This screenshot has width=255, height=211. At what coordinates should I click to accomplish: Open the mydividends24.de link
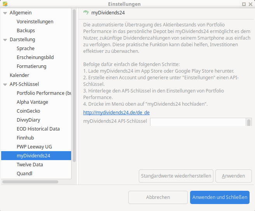[116, 112]
